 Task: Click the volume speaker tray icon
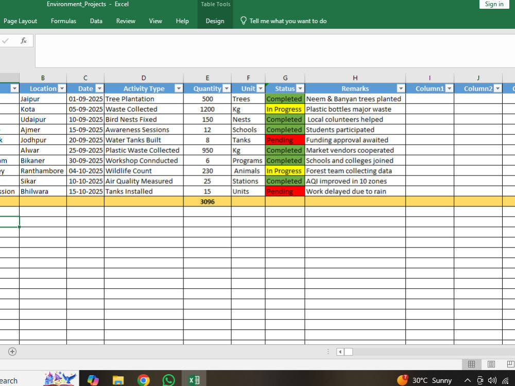pyautogui.click(x=492, y=380)
